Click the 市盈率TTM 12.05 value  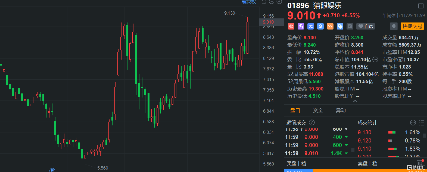(414, 52)
